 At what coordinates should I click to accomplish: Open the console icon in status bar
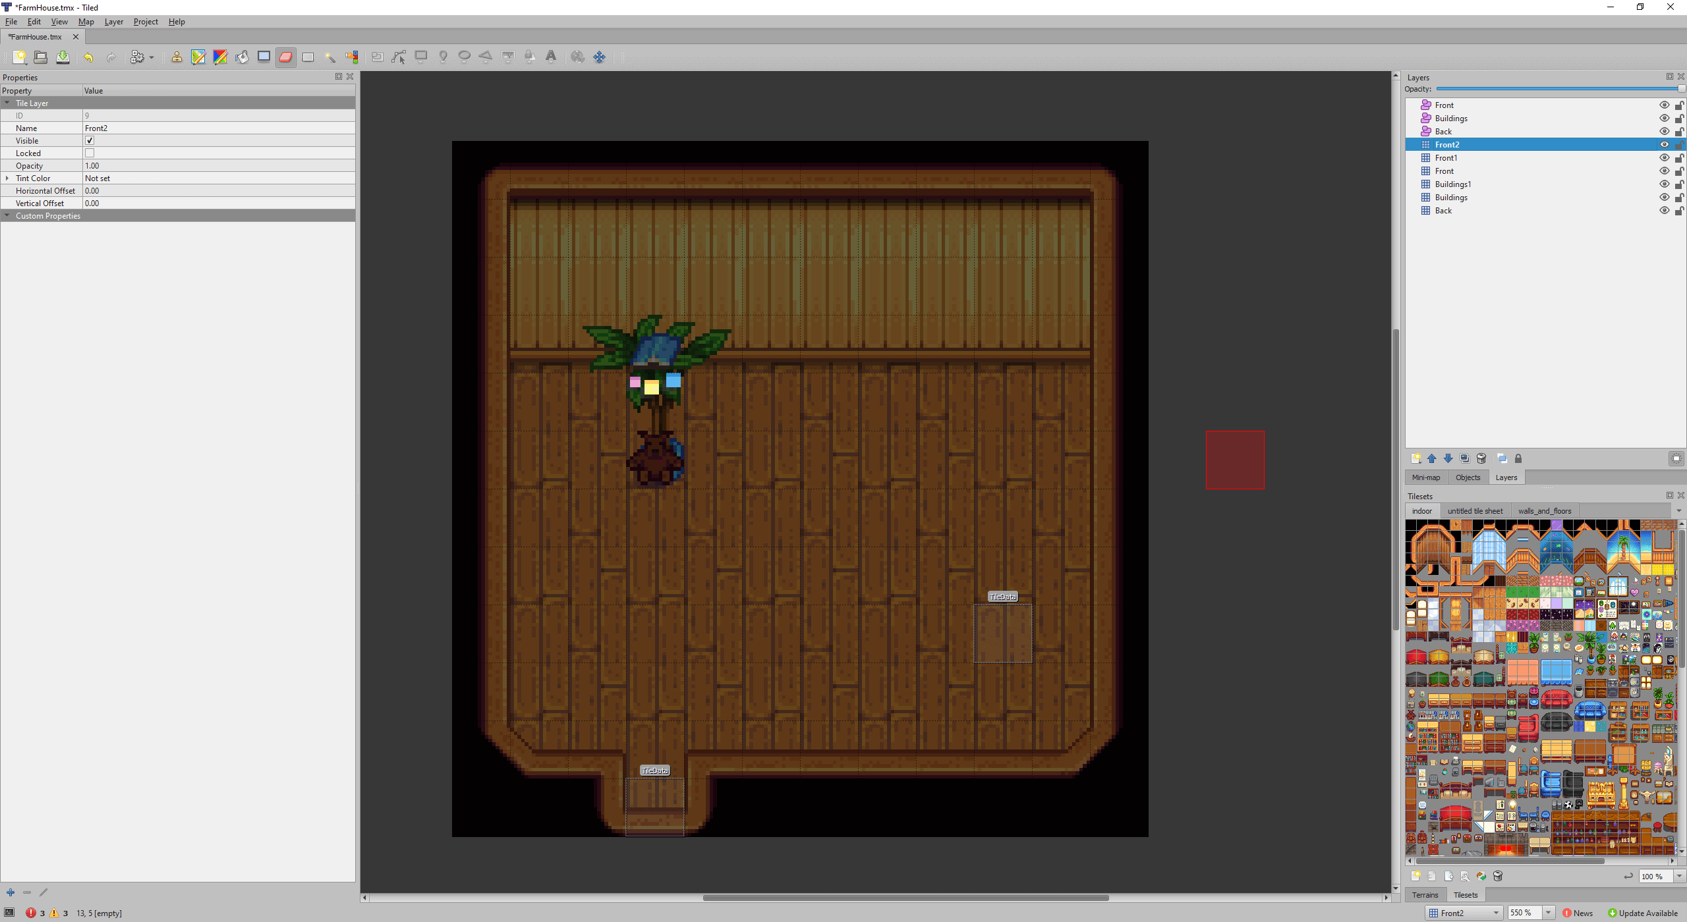tap(9, 913)
